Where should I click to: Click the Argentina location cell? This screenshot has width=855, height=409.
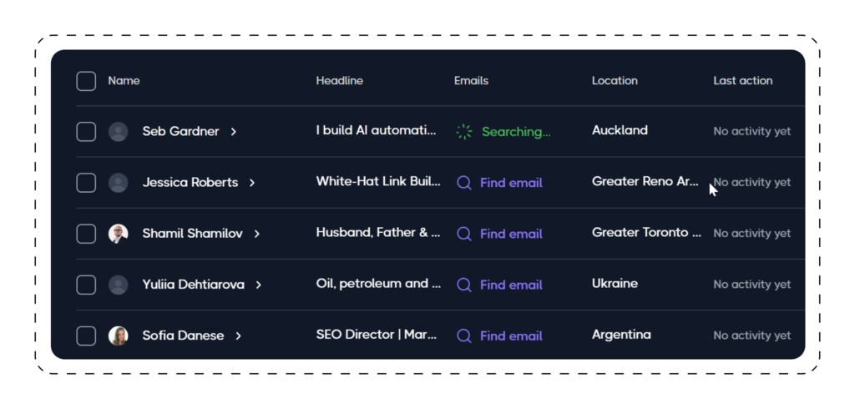click(x=621, y=335)
